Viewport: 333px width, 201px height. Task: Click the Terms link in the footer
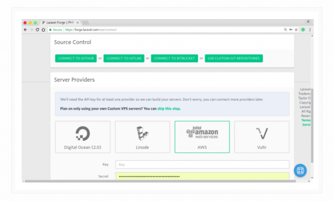(x=306, y=120)
